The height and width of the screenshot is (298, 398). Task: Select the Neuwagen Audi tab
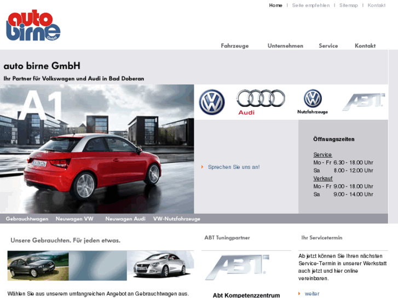(x=125, y=219)
